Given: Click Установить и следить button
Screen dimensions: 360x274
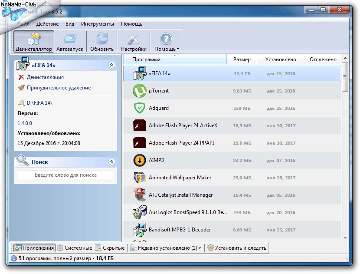Looking at the screenshot, I should (x=237, y=248).
